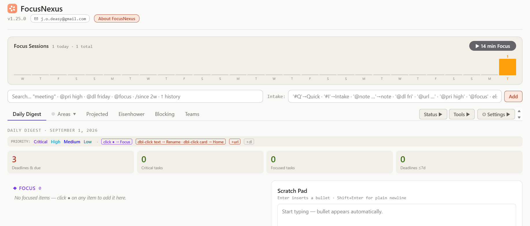Filter by High priority
This screenshot has height=226, width=530.
pyautogui.click(x=56, y=142)
